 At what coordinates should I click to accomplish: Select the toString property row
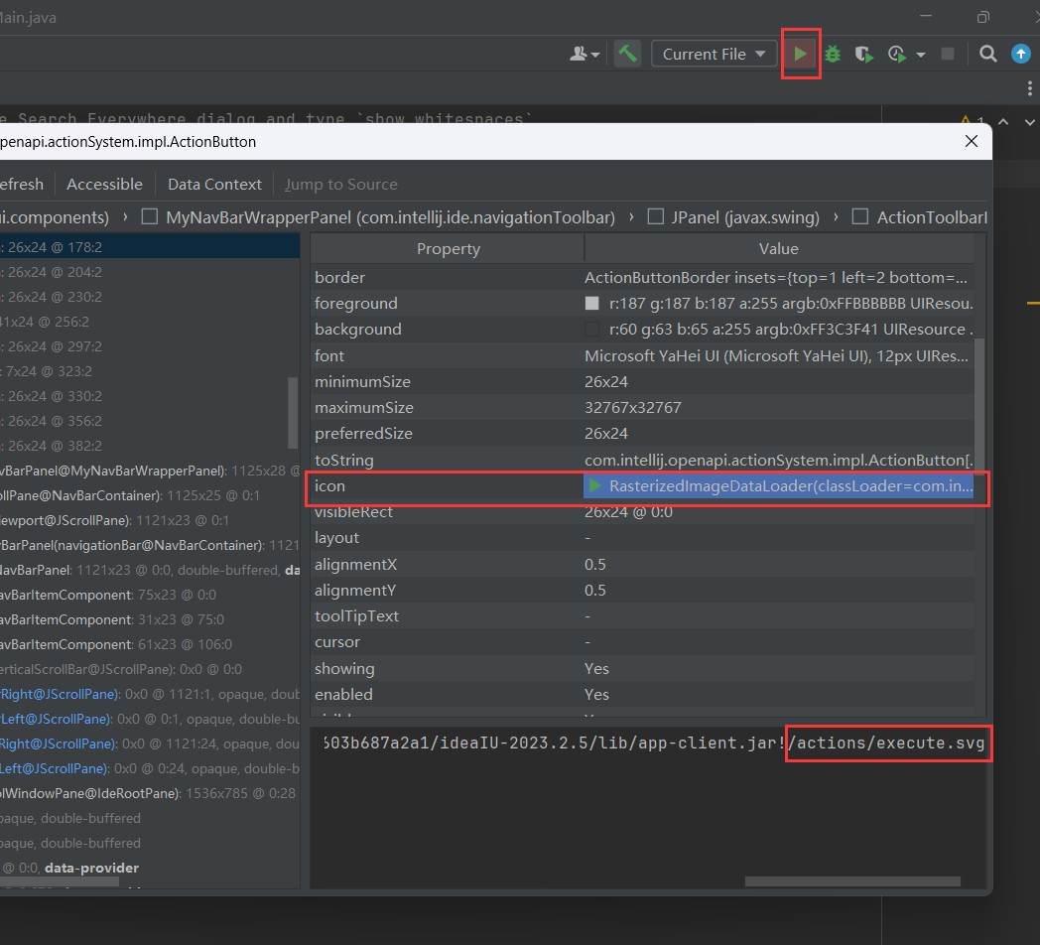(642, 460)
